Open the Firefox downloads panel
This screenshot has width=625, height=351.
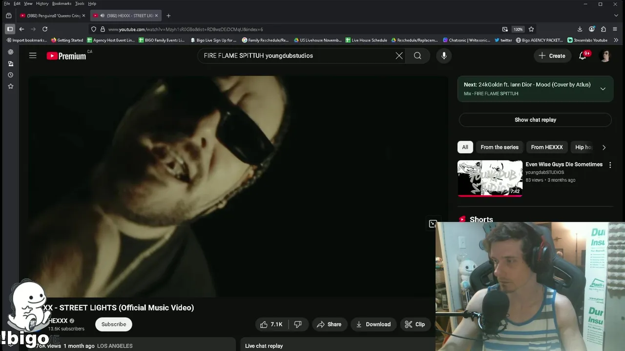point(580,29)
